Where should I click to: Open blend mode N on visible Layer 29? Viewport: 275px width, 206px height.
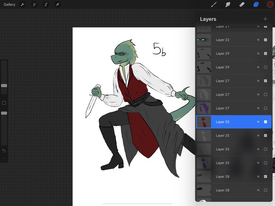tap(258, 54)
